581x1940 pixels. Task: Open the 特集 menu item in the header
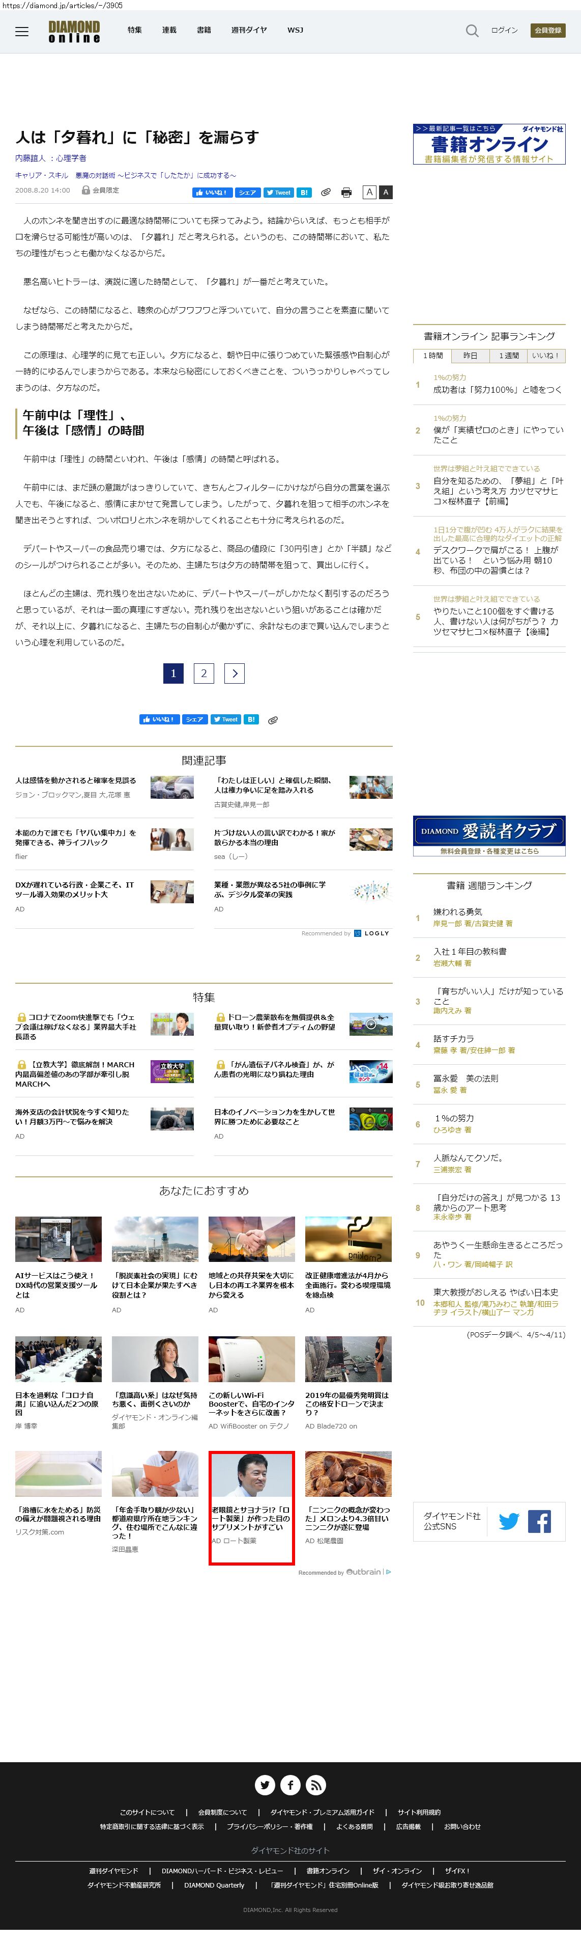pos(134,30)
